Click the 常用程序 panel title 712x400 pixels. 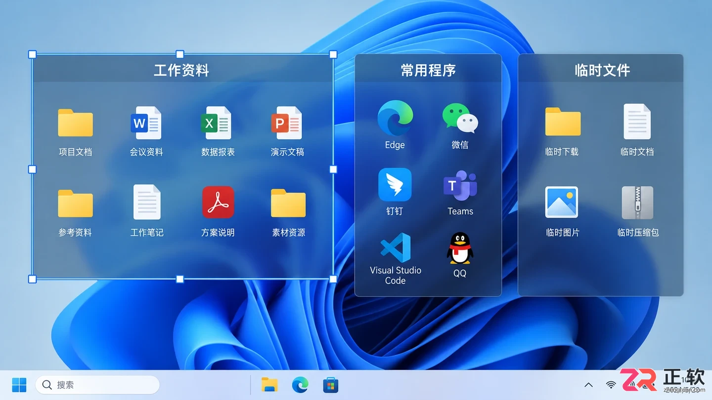tap(428, 70)
